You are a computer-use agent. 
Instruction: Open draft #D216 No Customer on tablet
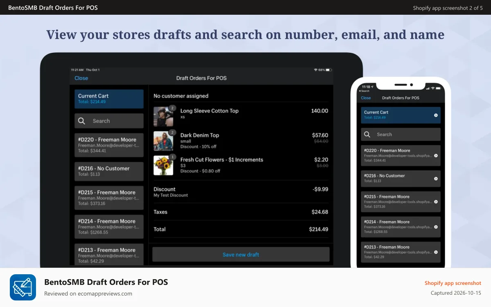pos(109,171)
